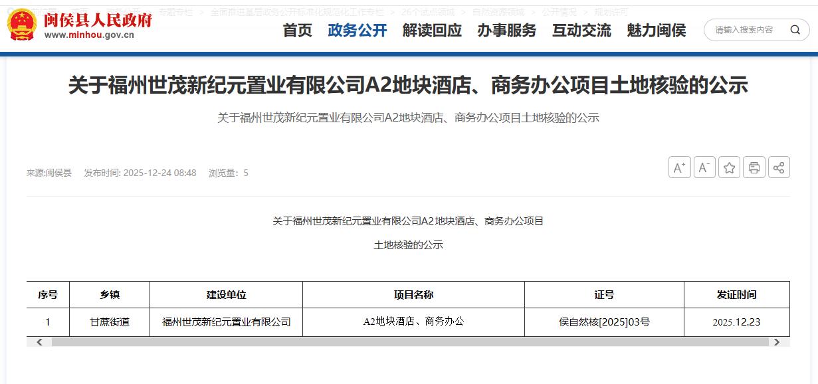The image size is (818, 384).
Task: Visit the 魅力闽侯 section
Action: tap(656, 31)
